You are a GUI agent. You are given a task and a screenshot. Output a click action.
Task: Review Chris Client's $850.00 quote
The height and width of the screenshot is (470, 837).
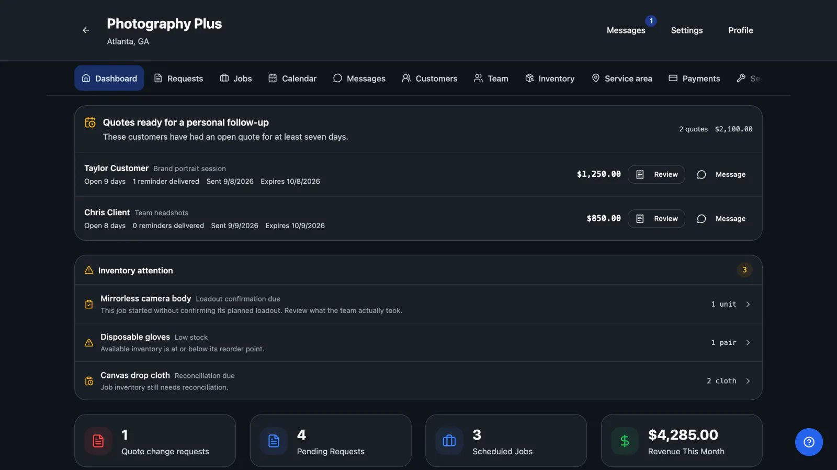coord(657,219)
